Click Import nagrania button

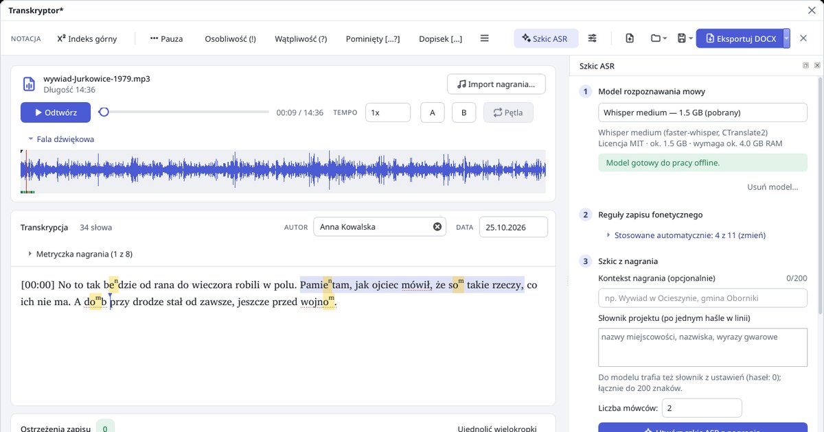496,84
